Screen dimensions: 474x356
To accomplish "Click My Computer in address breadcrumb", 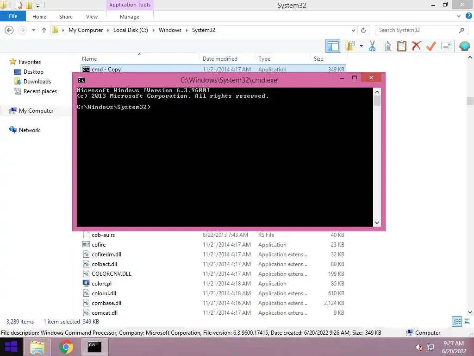I will [86, 30].
